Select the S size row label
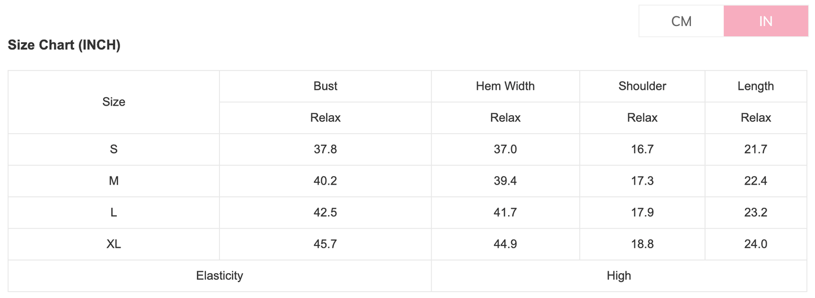This screenshot has width=815, height=298. click(113, 150)
